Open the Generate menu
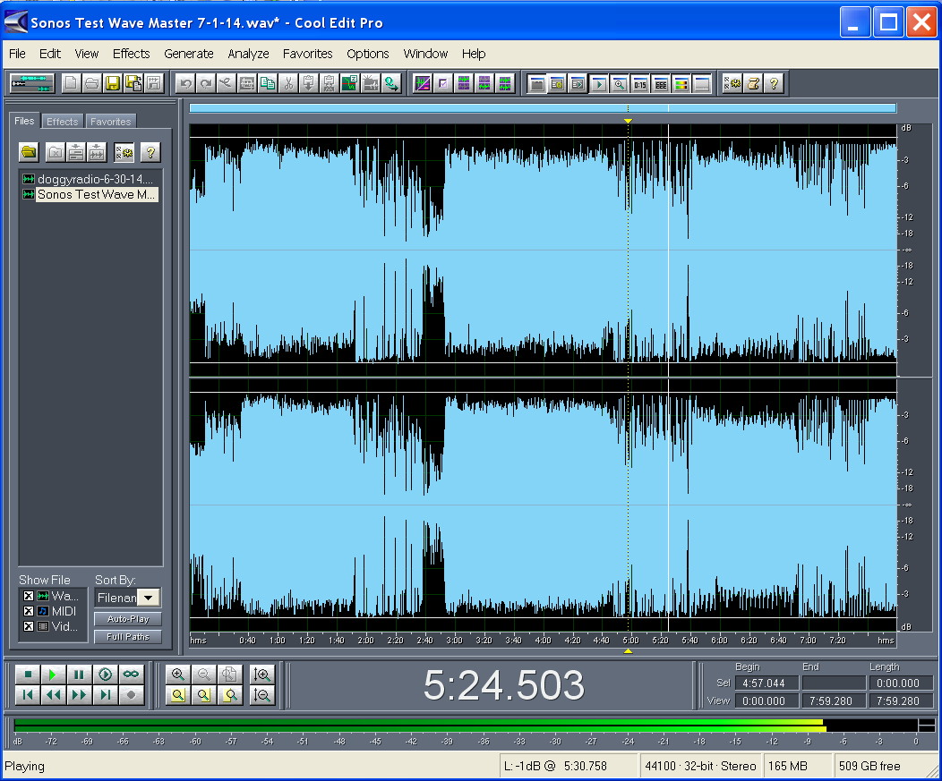The image size is (942, 781). [189, 54]
